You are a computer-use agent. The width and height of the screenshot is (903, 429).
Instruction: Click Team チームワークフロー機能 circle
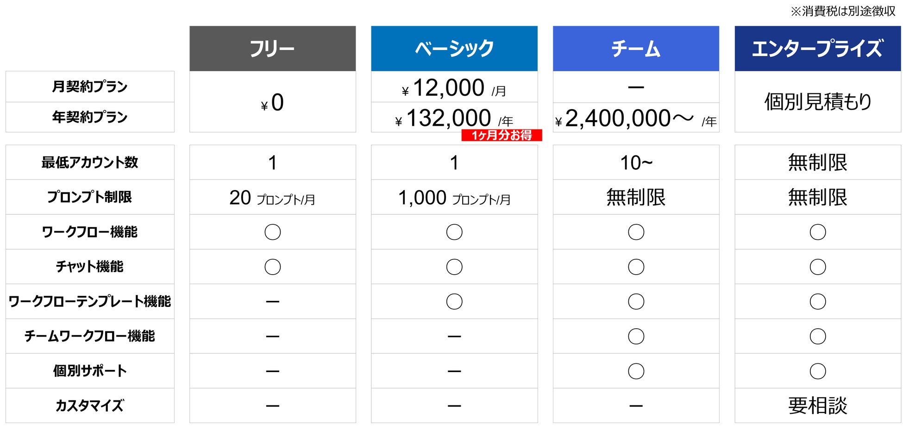636,336
